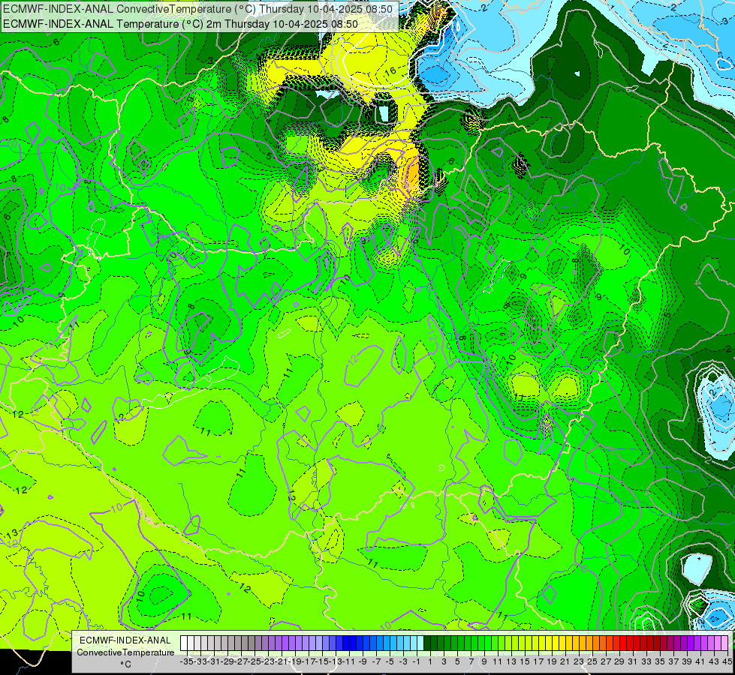Click the °C unit label in the legend
The image size is (735, 675).
(125, 664)
